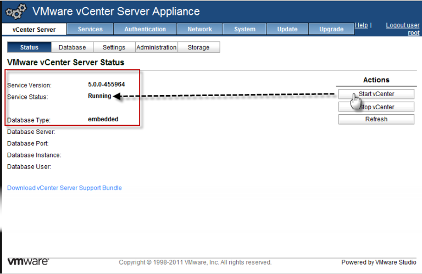The width and height of the screenshot is (422, 274).
Task: Click the service version value 5.0.0-455964
Action: [106, 85]
